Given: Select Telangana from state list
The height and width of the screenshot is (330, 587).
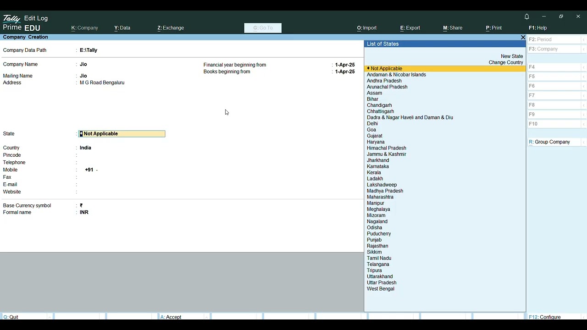Looking at the screenshot, I should [x=378, y=264].
